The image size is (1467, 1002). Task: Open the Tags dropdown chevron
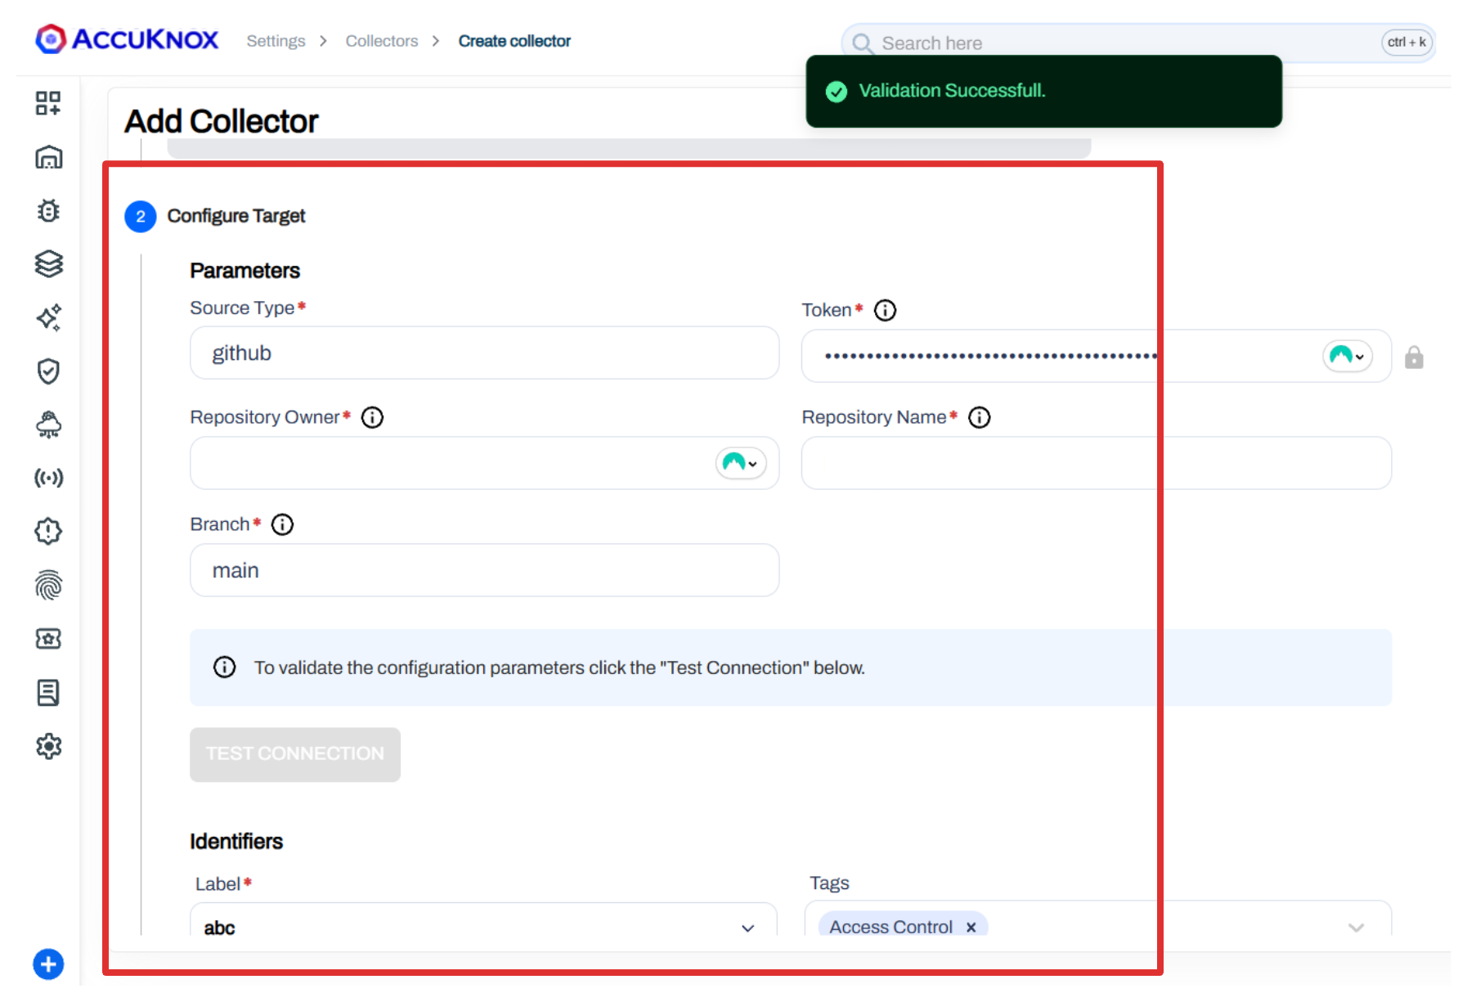tap(1355, 927)
